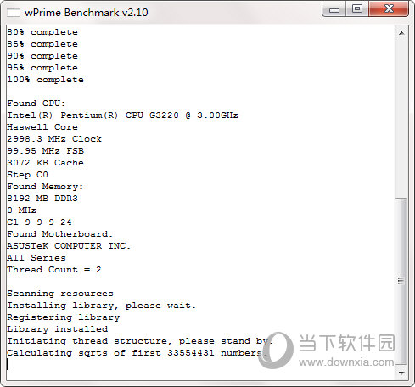Click the '90% complete' line
Viewport: 415px width, 387px height.
[x=42, y=56]
